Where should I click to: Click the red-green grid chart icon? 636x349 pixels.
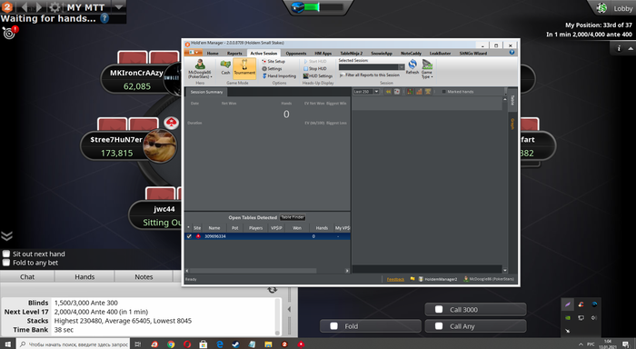coord(411,92)
